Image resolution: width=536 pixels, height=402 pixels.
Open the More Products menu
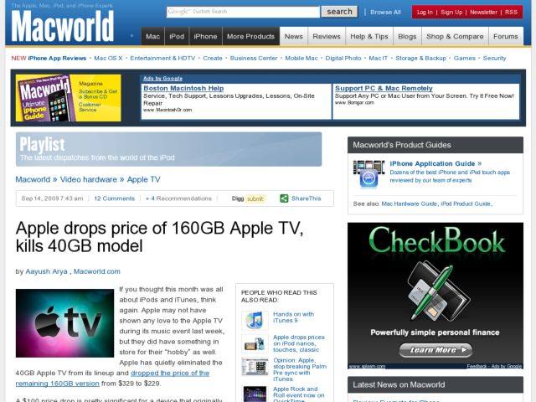pos(250,37)
